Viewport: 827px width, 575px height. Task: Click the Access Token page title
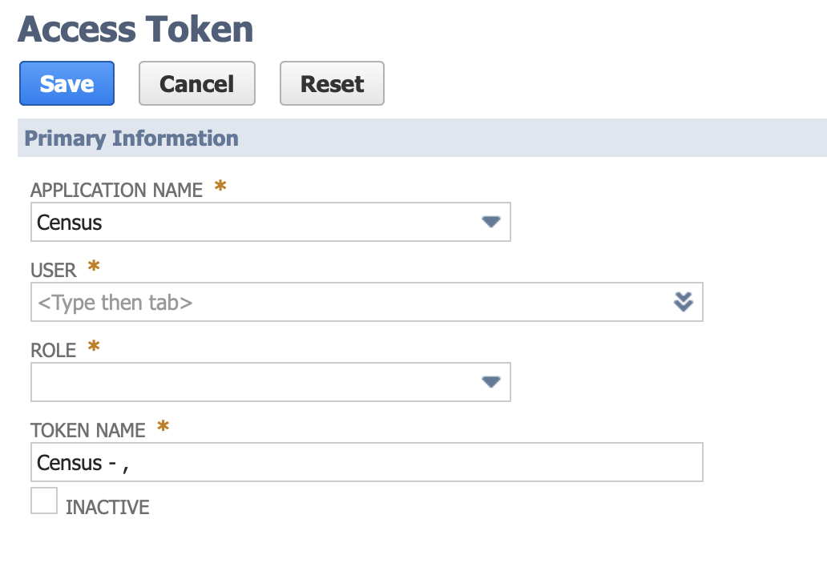(x=135, y=30)
